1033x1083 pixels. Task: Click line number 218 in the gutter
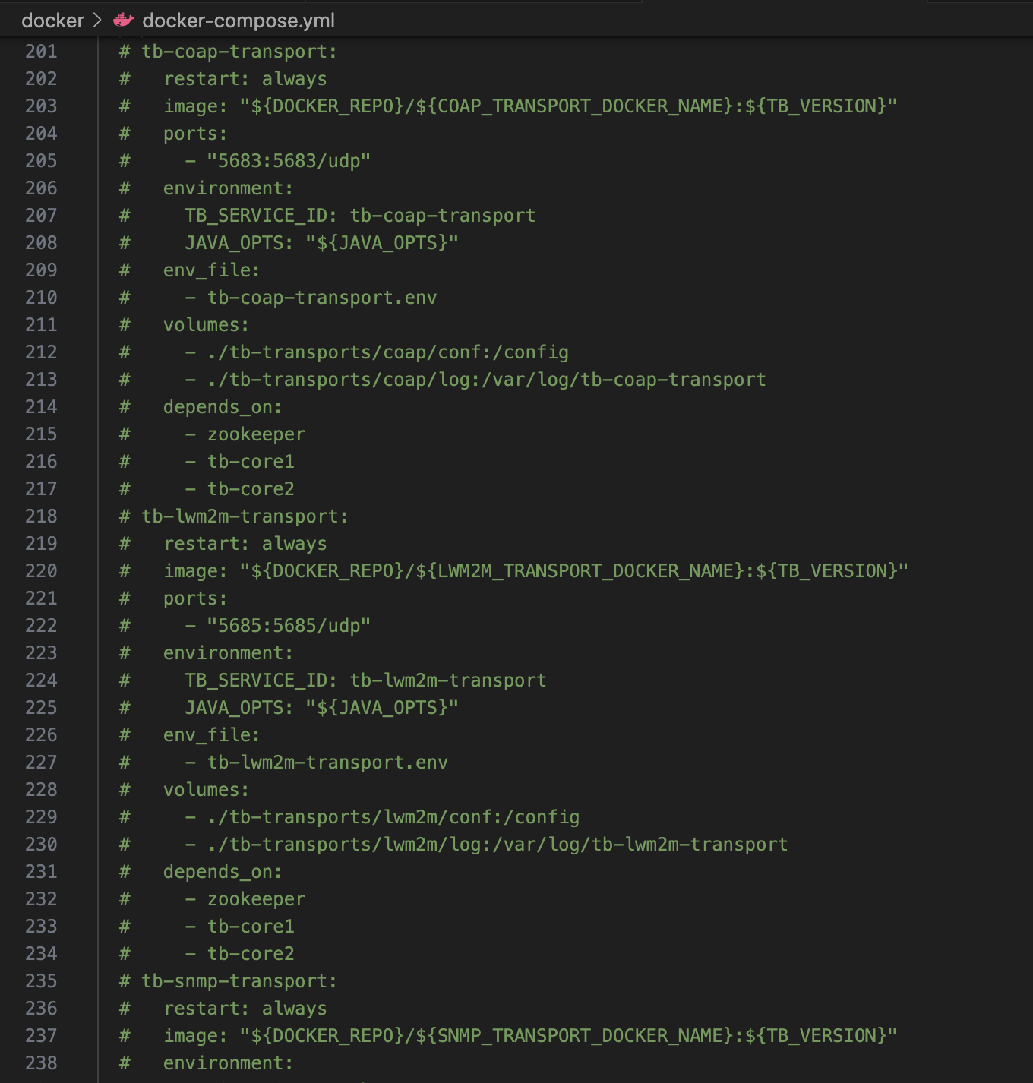click(41, 516)
